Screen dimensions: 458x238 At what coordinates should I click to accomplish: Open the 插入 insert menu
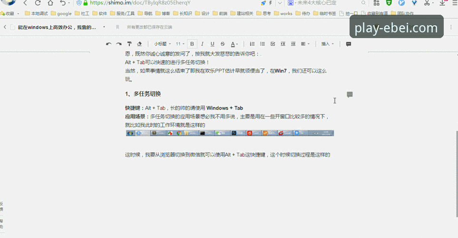pos(327,44)
